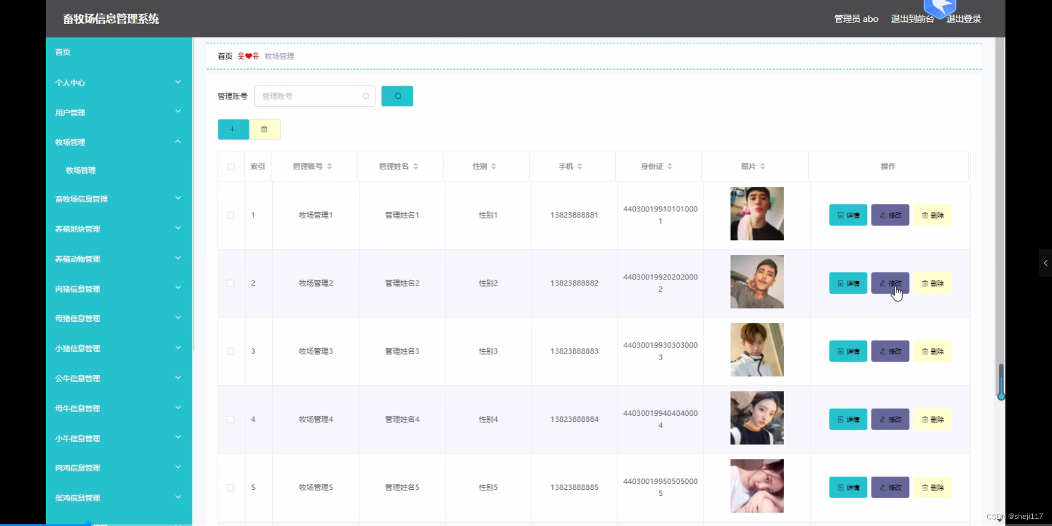Click 删除 delete button for 牧场管理4
1052x526 pixels.
point(933,419)
